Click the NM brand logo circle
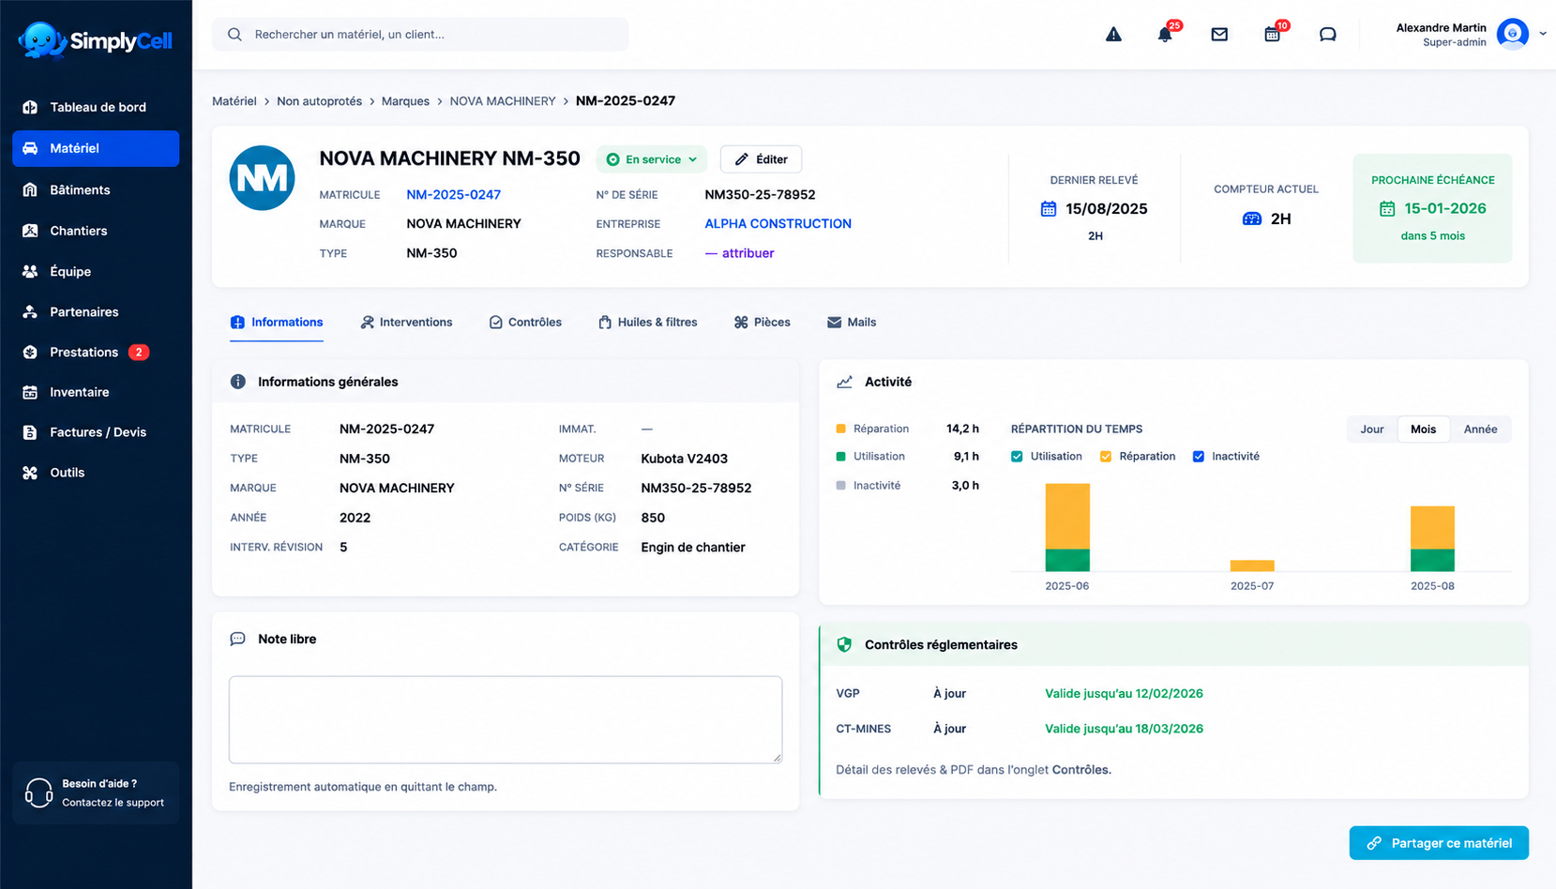The height and width of the screenshot is (889, 1556). pyautogui.click(x=262, y=177)
